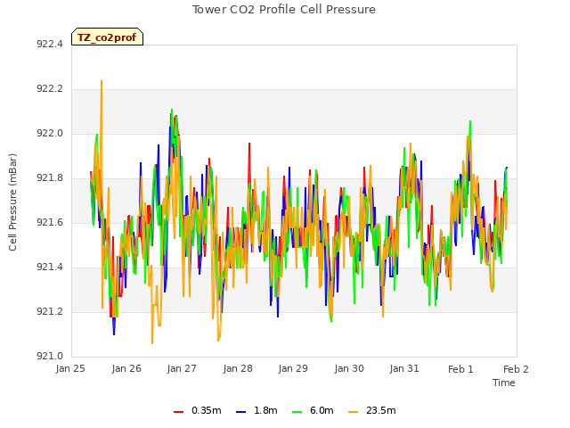Click the 921.6 y-axis tick label
Viewport: 570px width, 428px height.
tap(50, 222)
